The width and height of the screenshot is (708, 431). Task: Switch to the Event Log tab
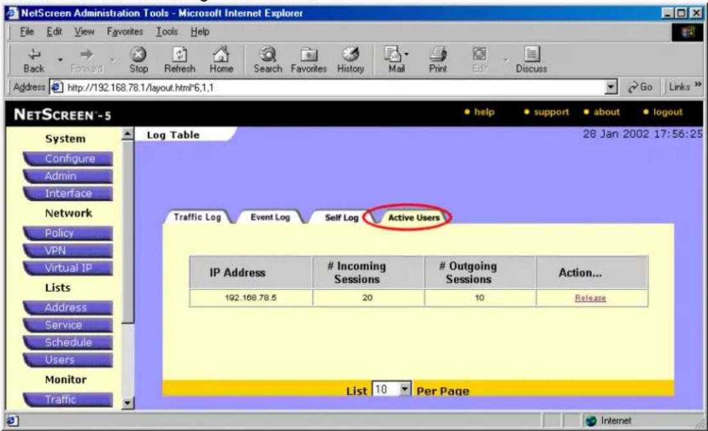coord(270,217)
